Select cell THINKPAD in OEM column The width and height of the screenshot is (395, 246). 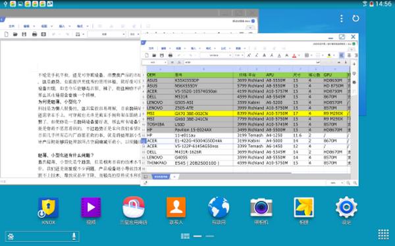coord(160,163)
